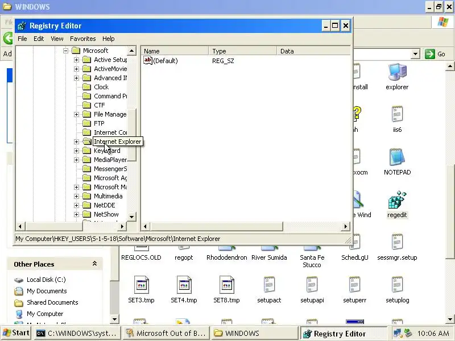The image size is (455, 341).
Task: Select the Internet Co registry key
Action: click(110, 132)
